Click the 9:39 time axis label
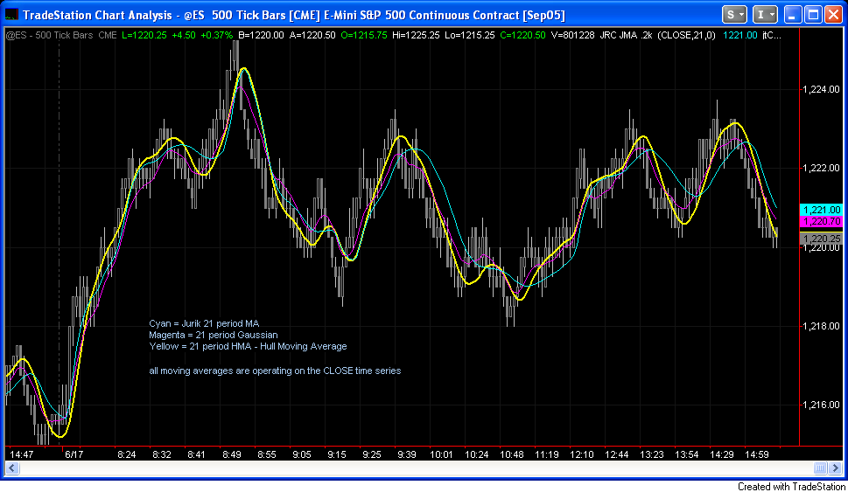Screen dimensions: 848x492 (x=407, y=454)
